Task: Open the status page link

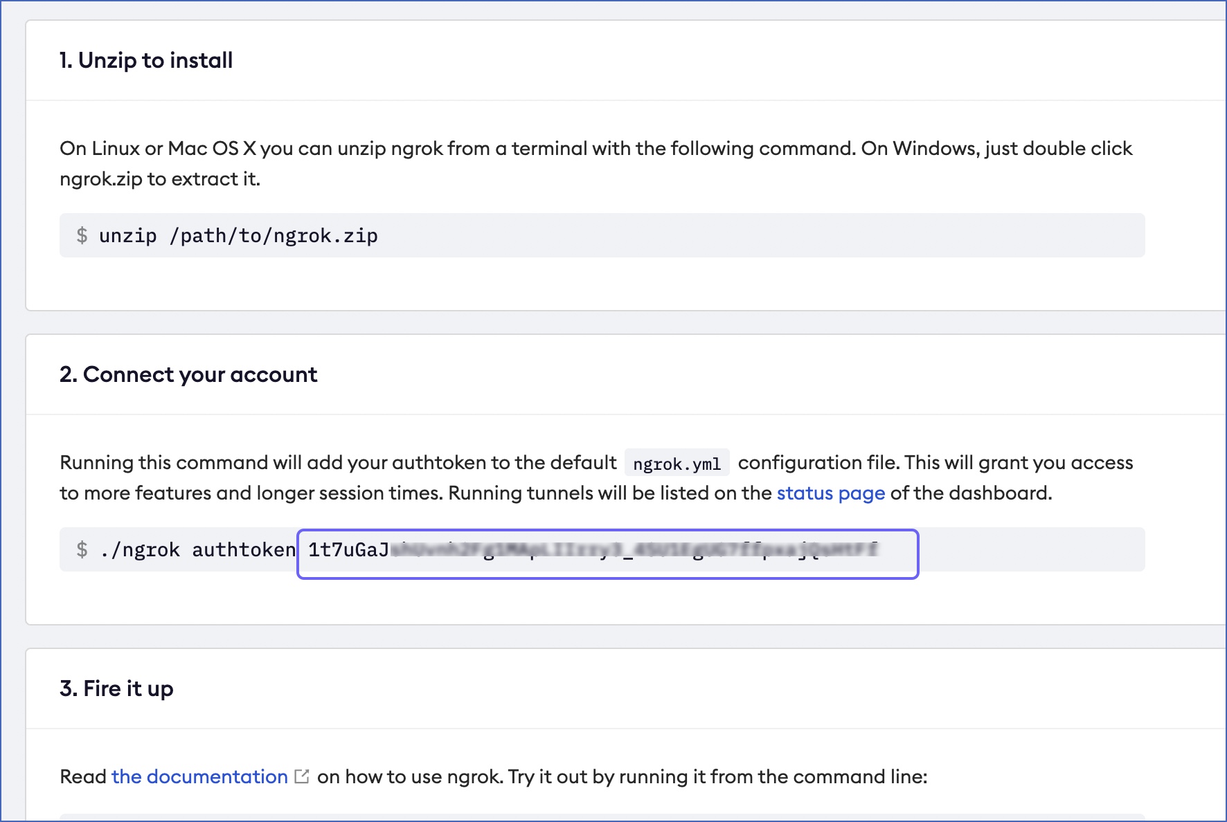Action: [831, 493]
